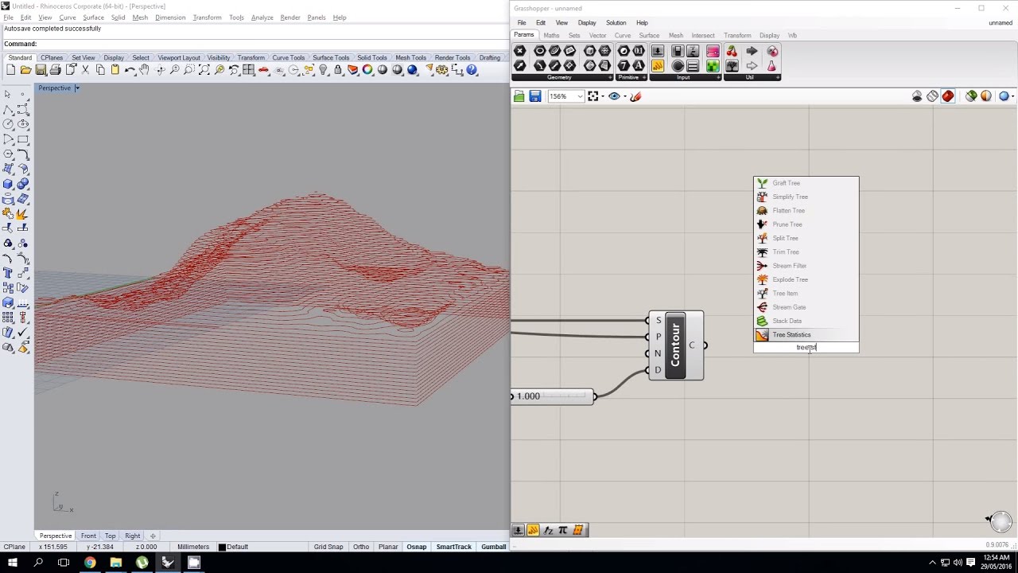This screenshot has height=573, width=1018.
Task: Click the 1.000 number slider on canvas
Action: 554,396
